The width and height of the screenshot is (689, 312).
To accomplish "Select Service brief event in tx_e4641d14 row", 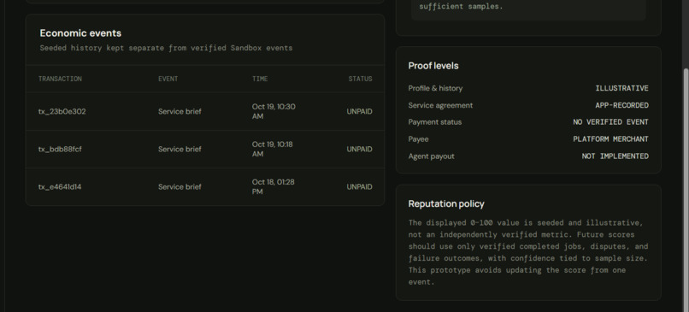I will [180, 187].
